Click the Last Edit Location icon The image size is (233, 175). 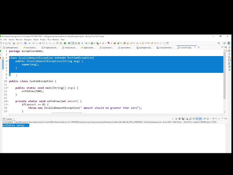149,43
